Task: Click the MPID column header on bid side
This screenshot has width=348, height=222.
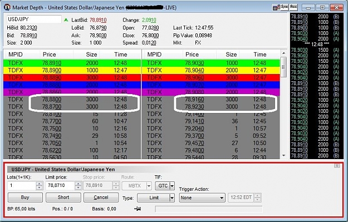Action: click(16, 55)
